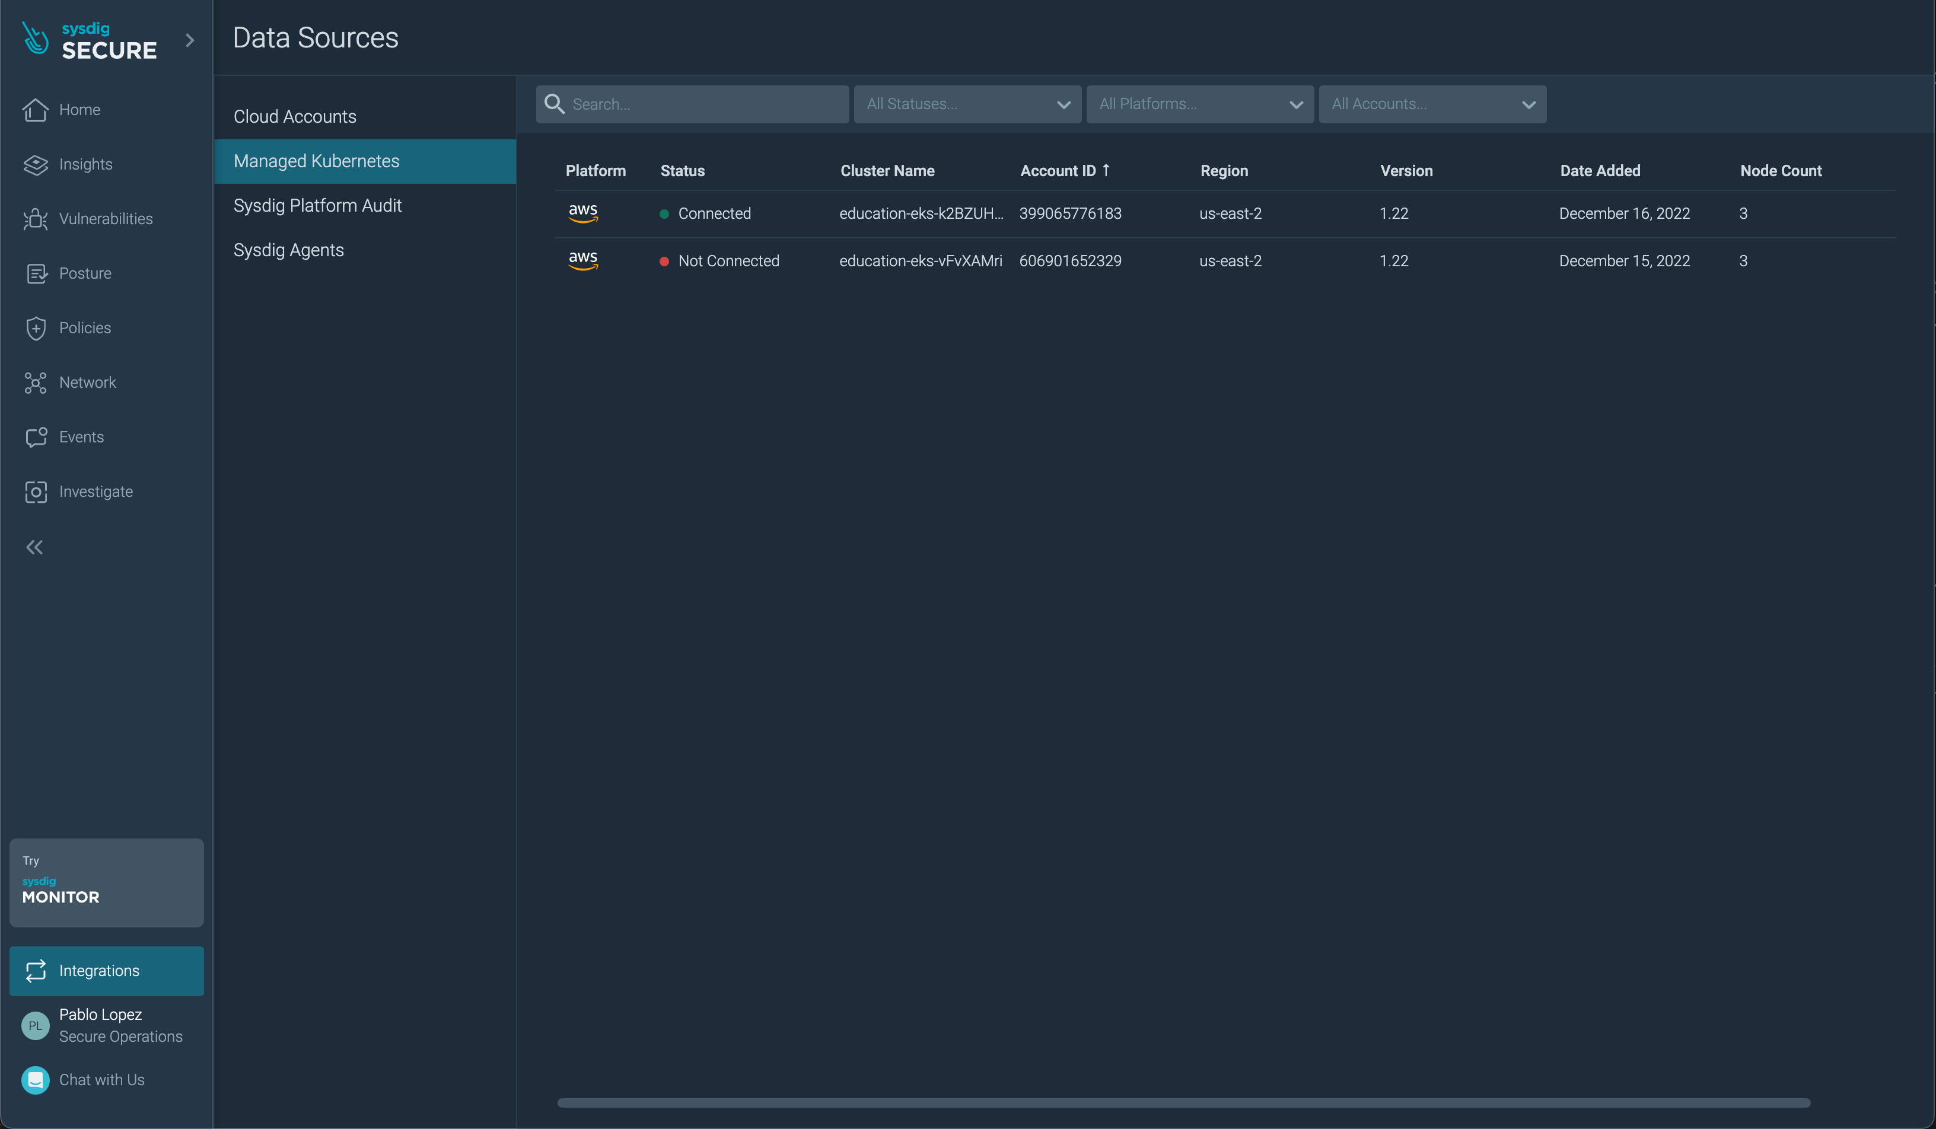Screen dimensions: 1936x1129
Task: Sort by Platform column header
Action: 596,171
